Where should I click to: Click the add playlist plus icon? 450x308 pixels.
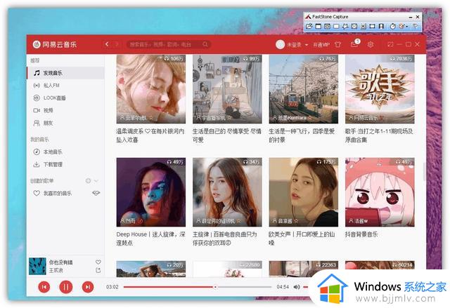pos(88,180)
